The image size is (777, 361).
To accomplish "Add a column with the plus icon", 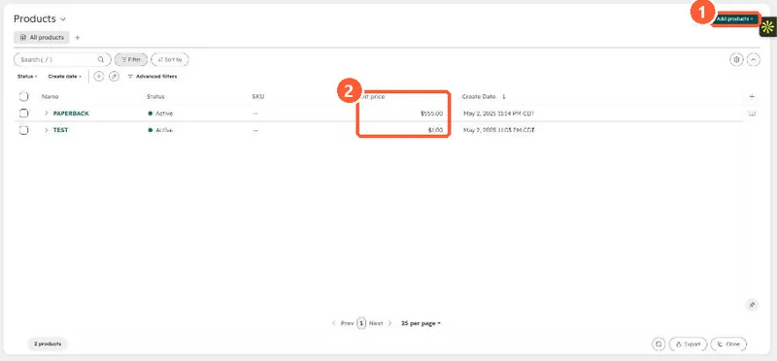I will (752, 97).
